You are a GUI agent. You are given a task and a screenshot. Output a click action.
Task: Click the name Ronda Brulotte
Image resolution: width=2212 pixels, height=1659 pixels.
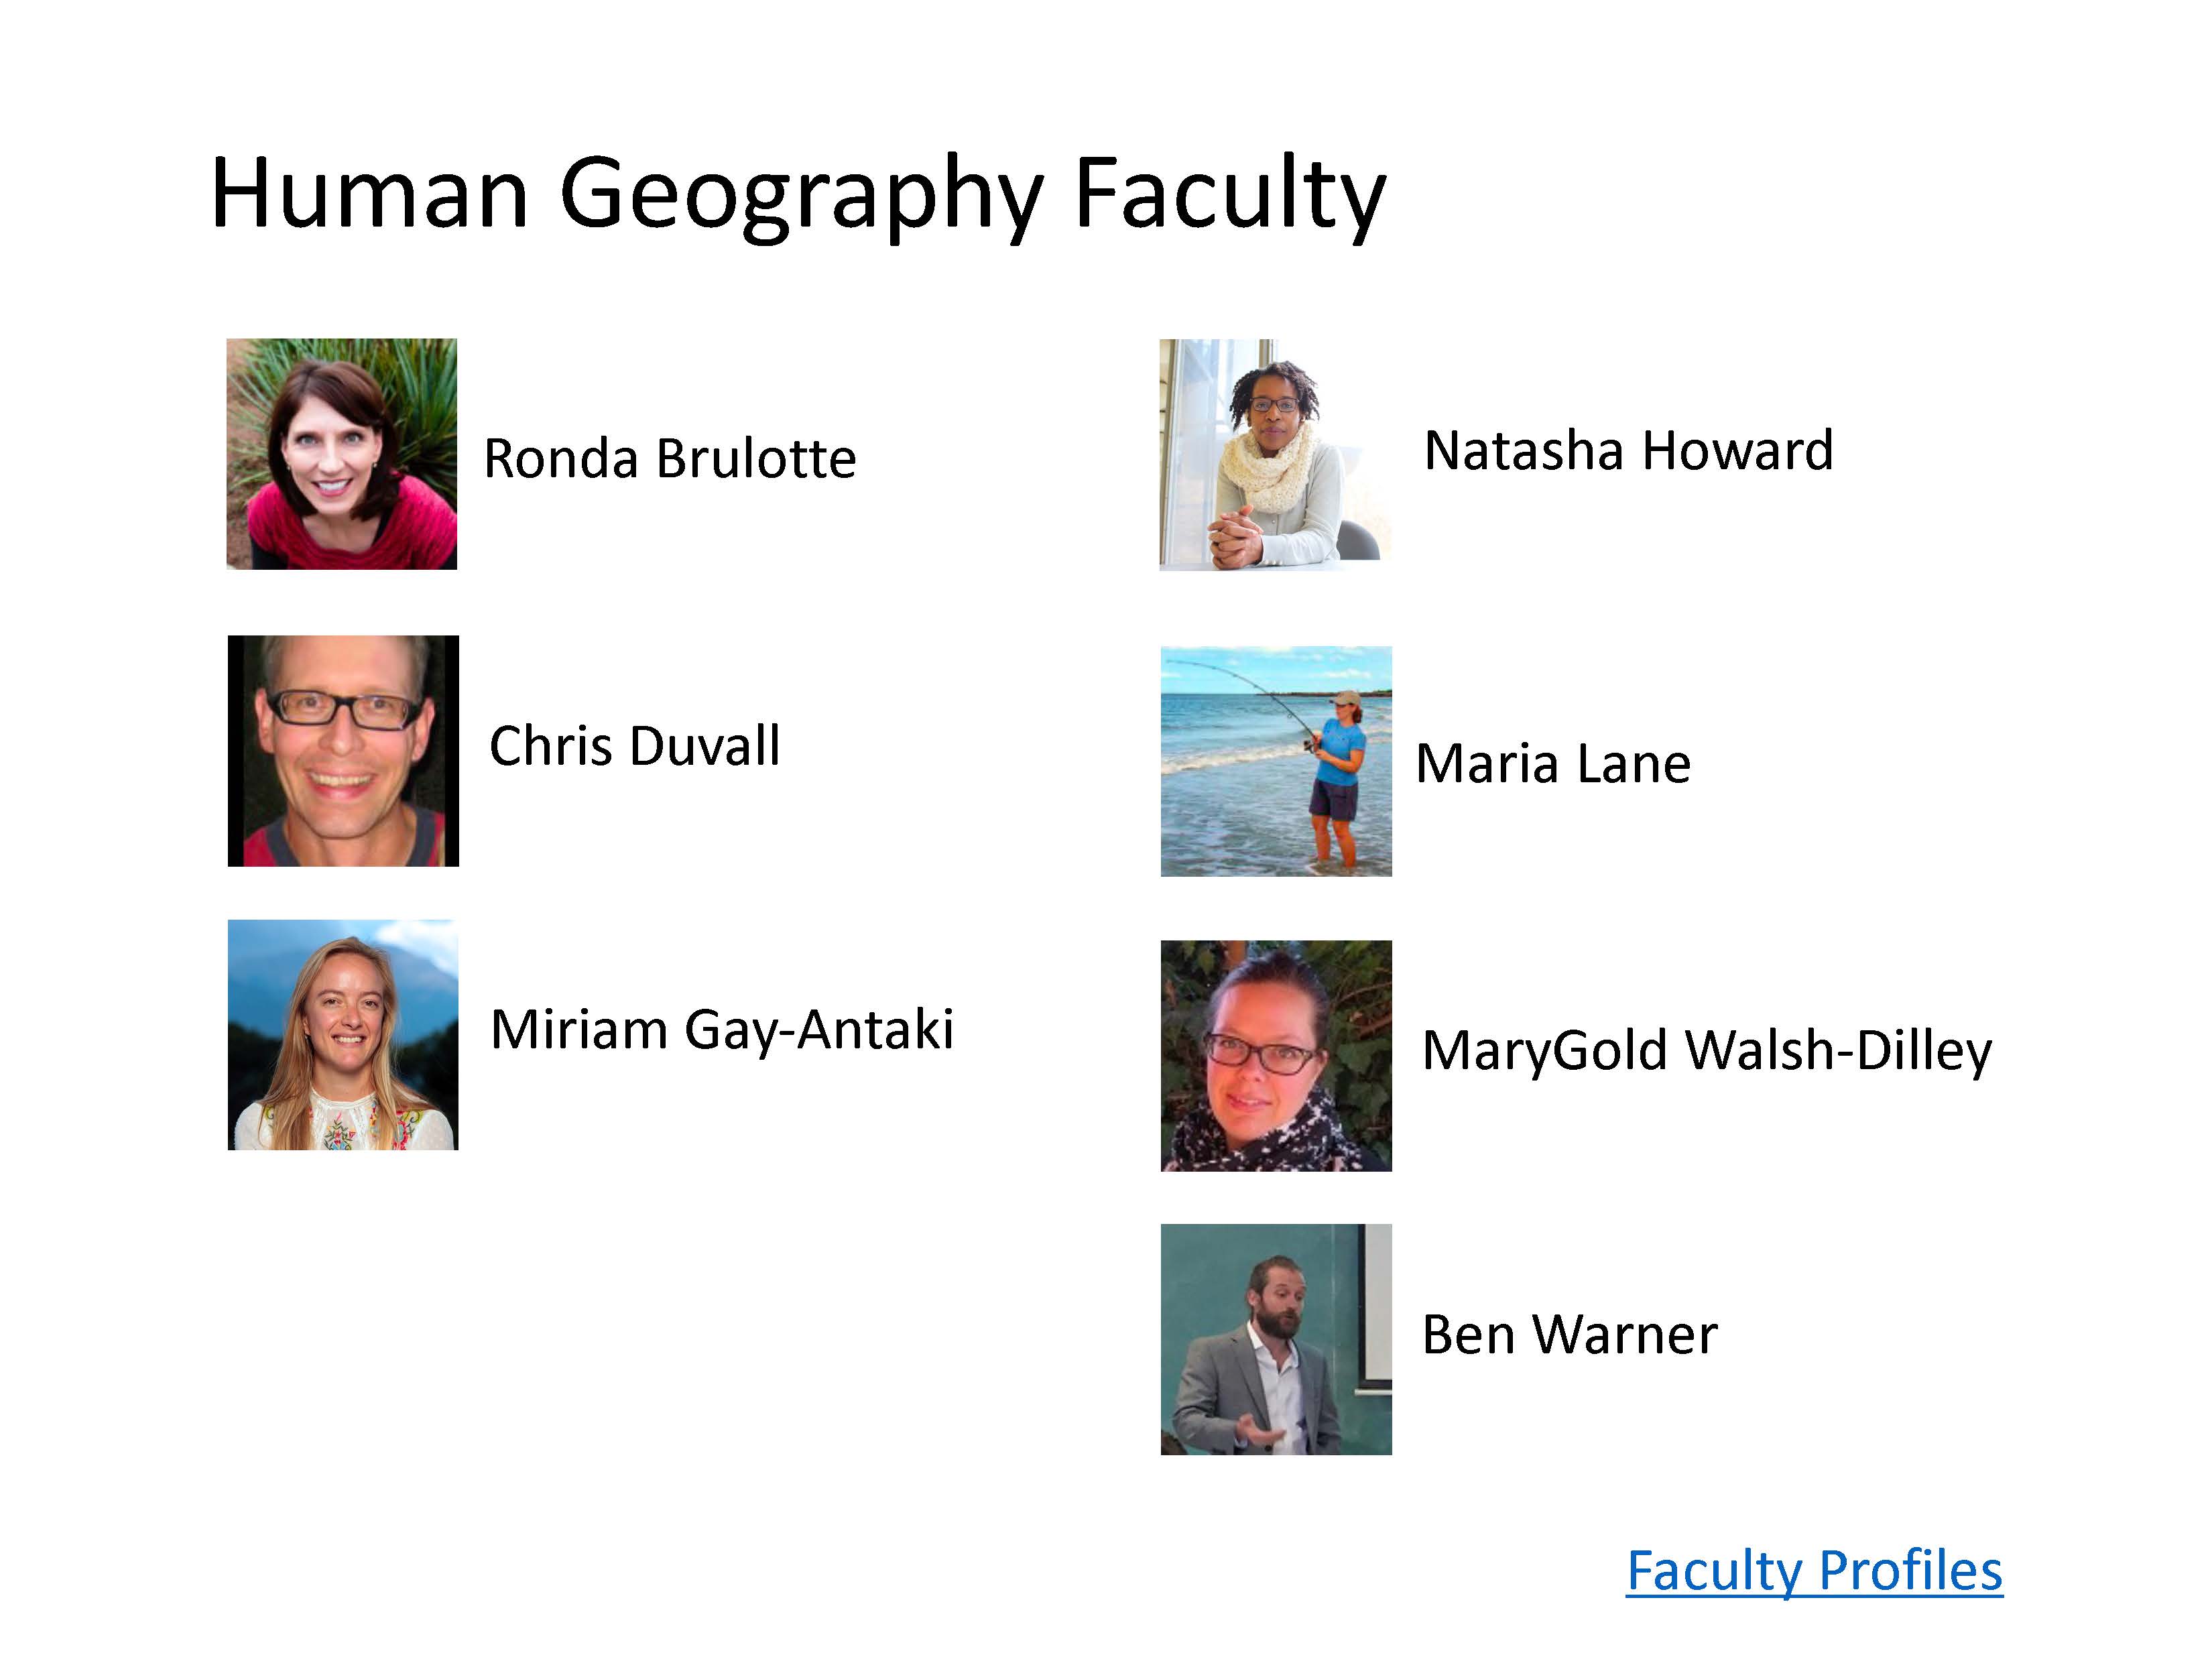coord(670,459)
